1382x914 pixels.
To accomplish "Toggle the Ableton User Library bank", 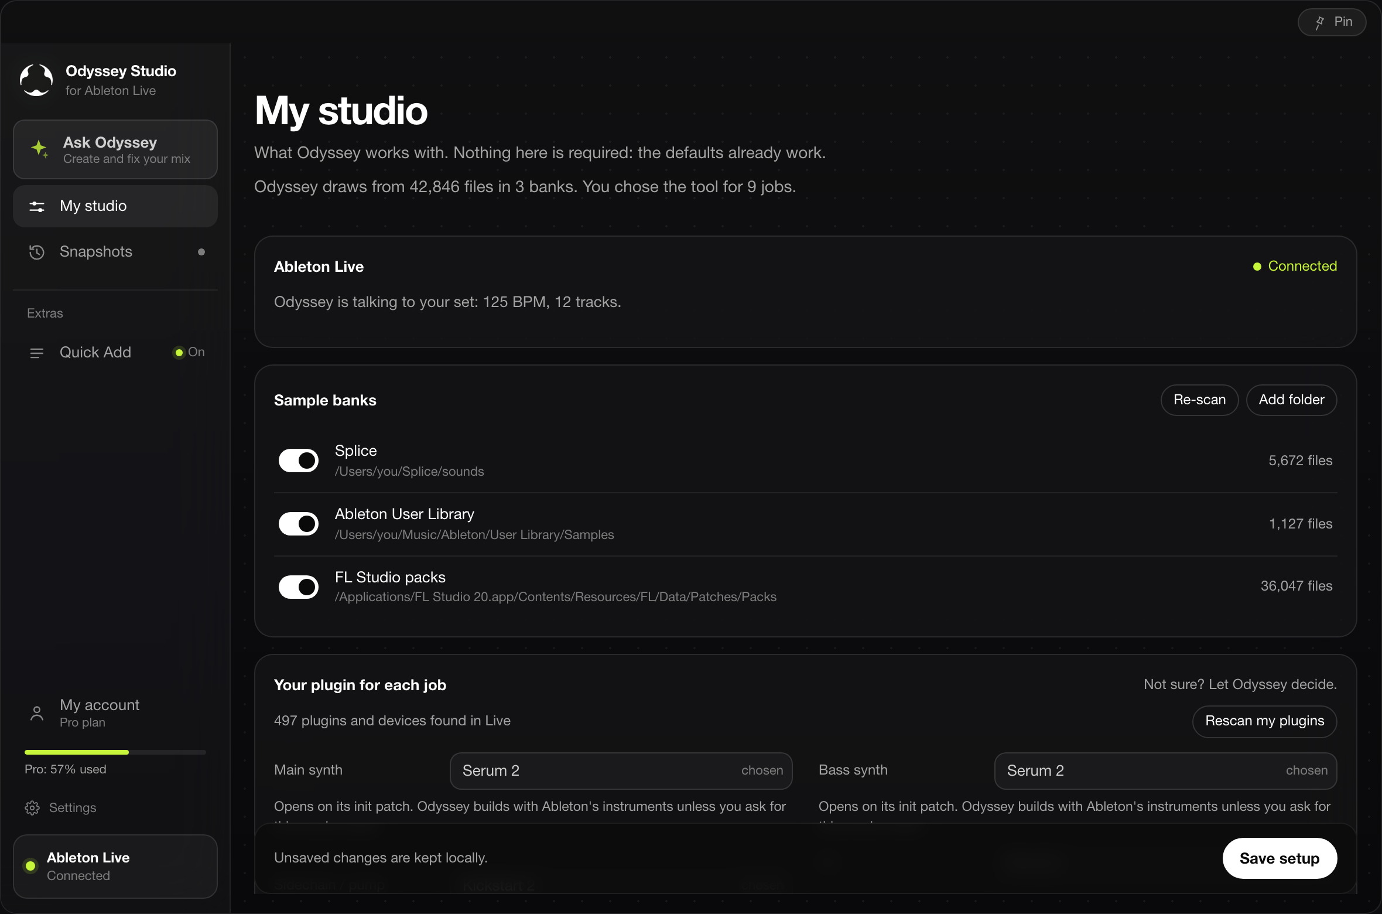I will click(299, 524).
